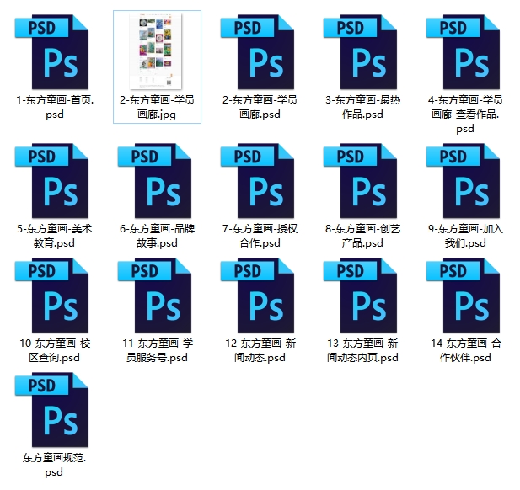Click the file name 3-东方童画-最热作品.psd
The width and height of the screenshot is (520, 490).
click(x=362, y=107)
